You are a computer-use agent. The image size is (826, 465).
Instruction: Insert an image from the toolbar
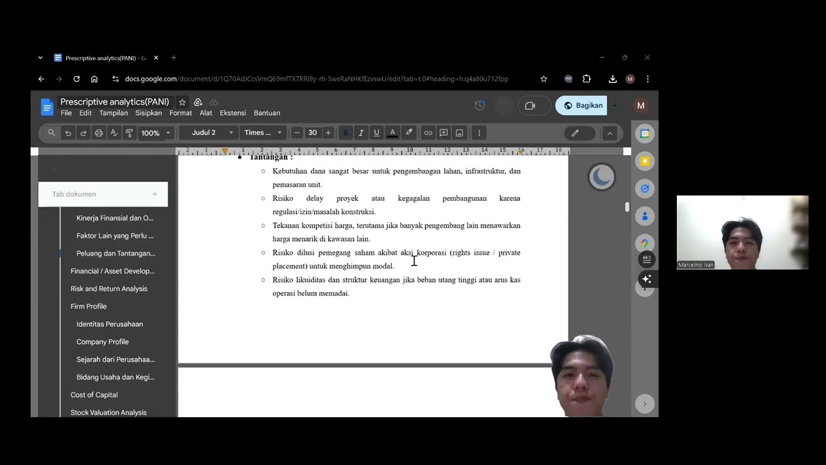pyautogui.click(x=459, y=133)
